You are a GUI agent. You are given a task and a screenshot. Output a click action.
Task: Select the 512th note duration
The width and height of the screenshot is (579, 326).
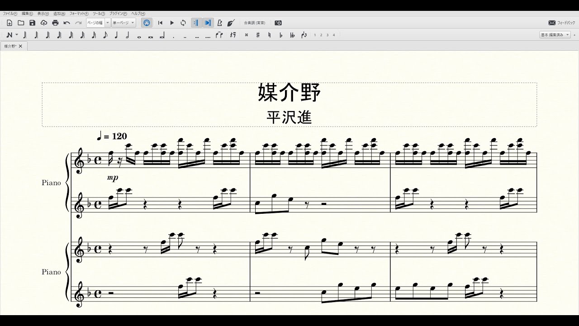(x=36, y=35)
